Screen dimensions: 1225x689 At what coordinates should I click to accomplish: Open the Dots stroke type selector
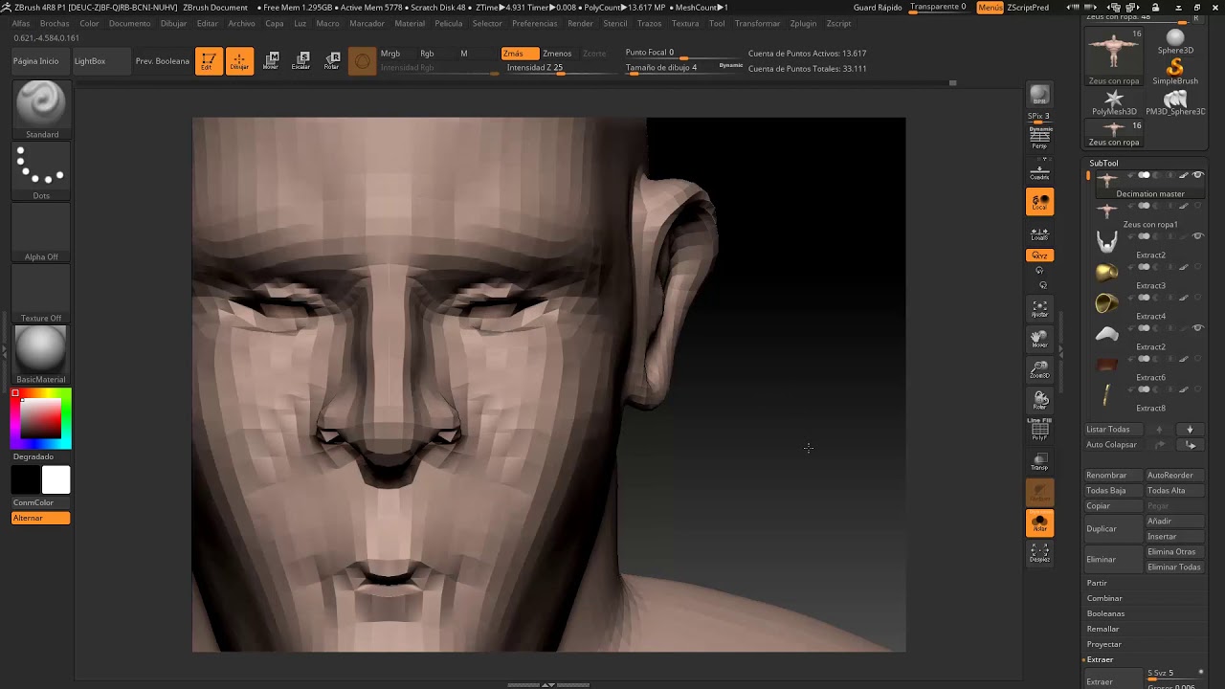(41, 171)
